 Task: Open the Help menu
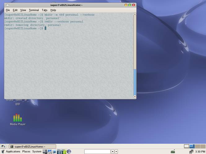coord(53,10)
